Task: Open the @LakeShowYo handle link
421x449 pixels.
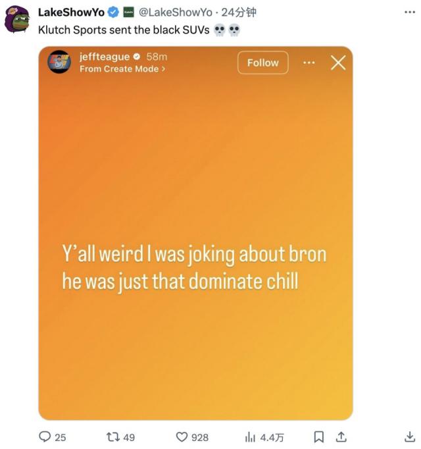Action: [x=176, y=12]
